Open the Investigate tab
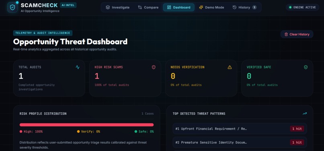 [117, 8]
